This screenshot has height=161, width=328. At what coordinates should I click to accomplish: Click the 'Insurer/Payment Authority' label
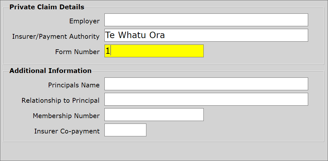point(56,37)
